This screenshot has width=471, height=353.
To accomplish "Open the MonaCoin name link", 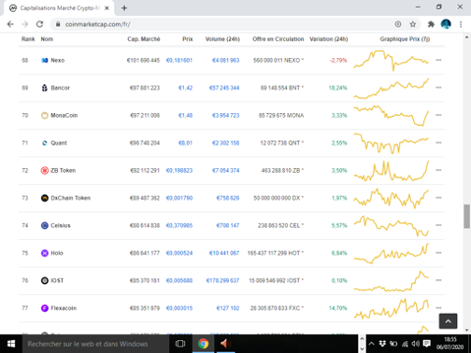I will point(64,116).
